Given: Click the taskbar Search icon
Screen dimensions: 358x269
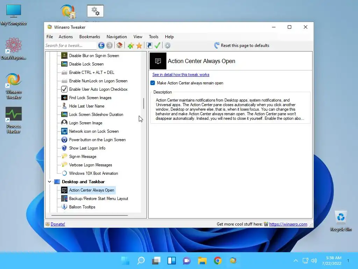Looking at the screenshot, I should (x=141, y=261).
